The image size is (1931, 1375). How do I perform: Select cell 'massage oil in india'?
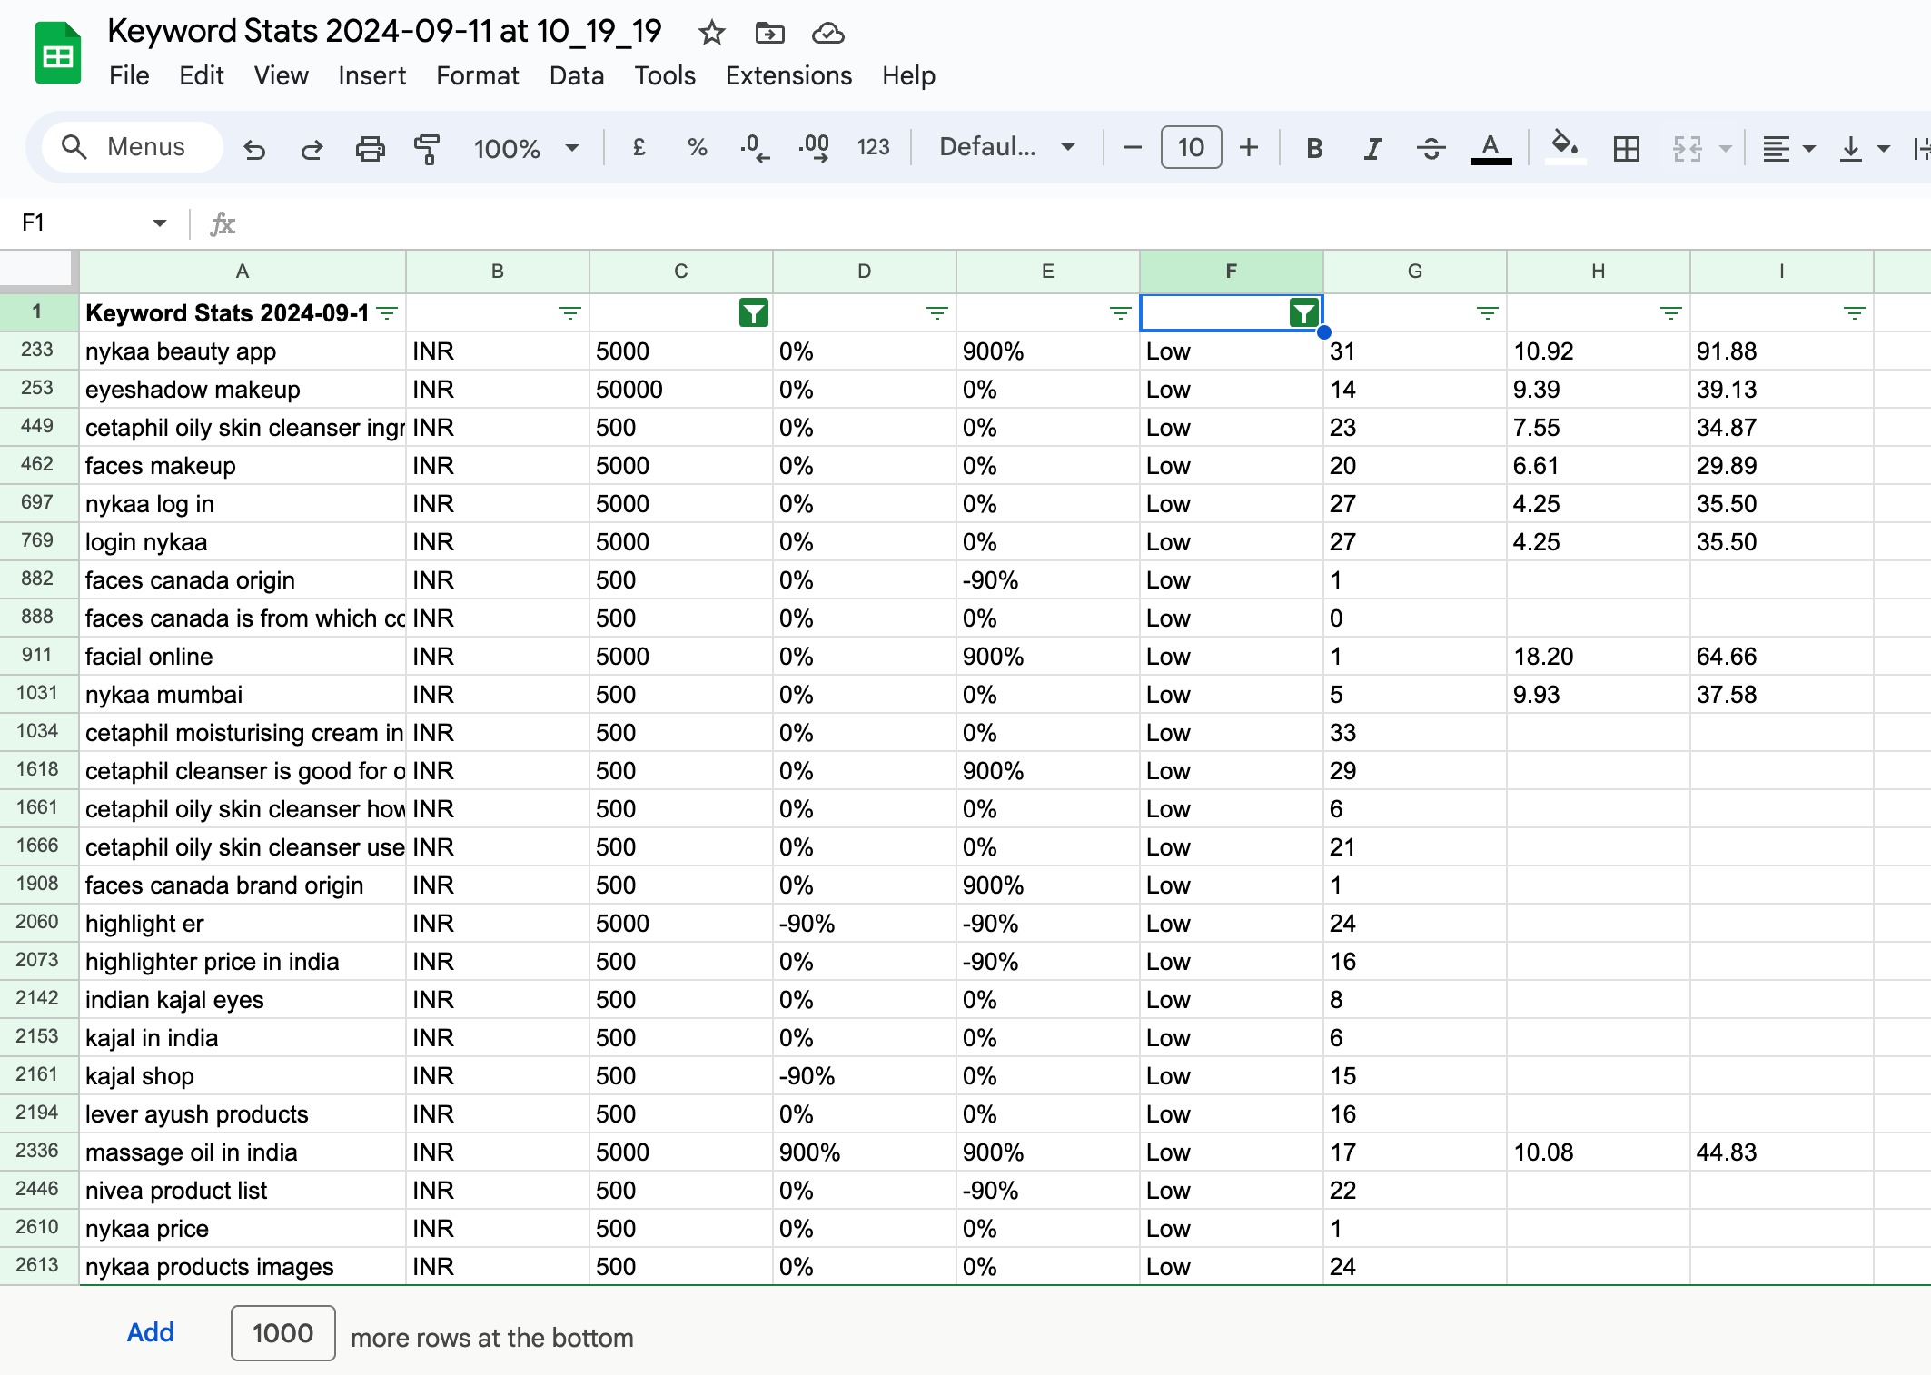click(x=243, y=1152)
